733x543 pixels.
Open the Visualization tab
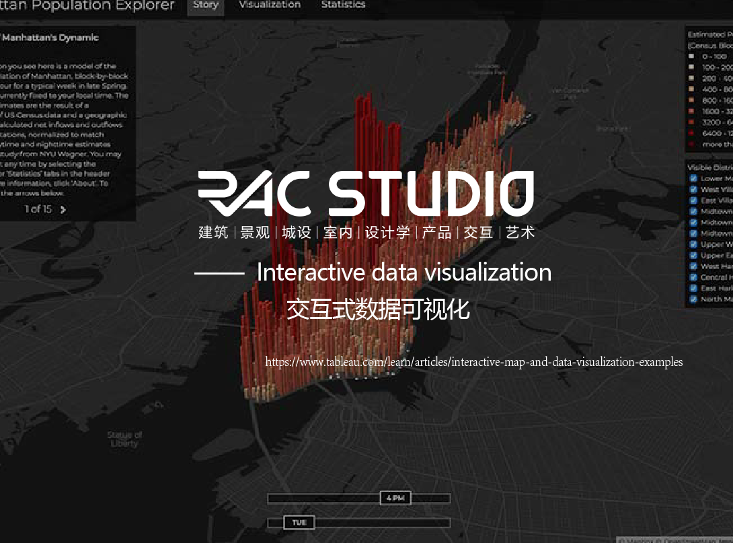(270, 5)
